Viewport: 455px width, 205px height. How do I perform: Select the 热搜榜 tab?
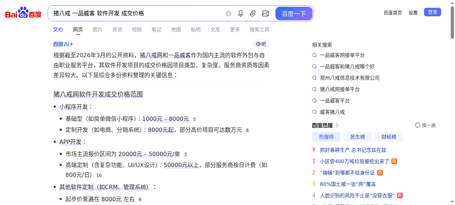[x=326, y=137]
